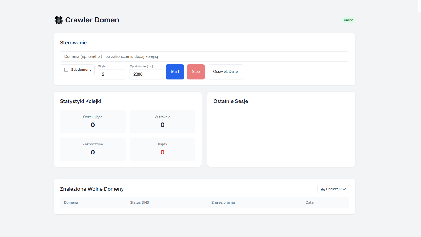
Task: Click the Data column header
Action: (x=309, y=202)
